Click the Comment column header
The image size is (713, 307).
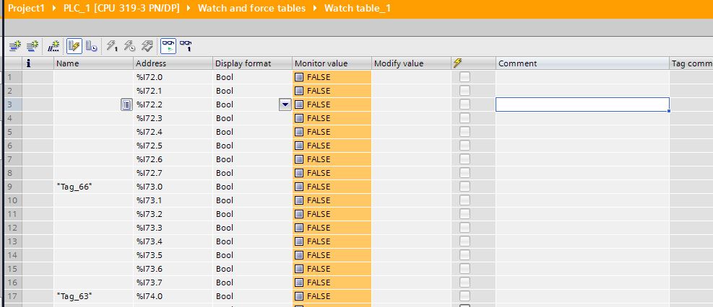tap(582, 63)
